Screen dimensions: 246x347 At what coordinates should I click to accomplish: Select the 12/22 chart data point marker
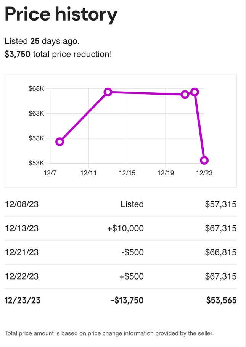point(195,92)
